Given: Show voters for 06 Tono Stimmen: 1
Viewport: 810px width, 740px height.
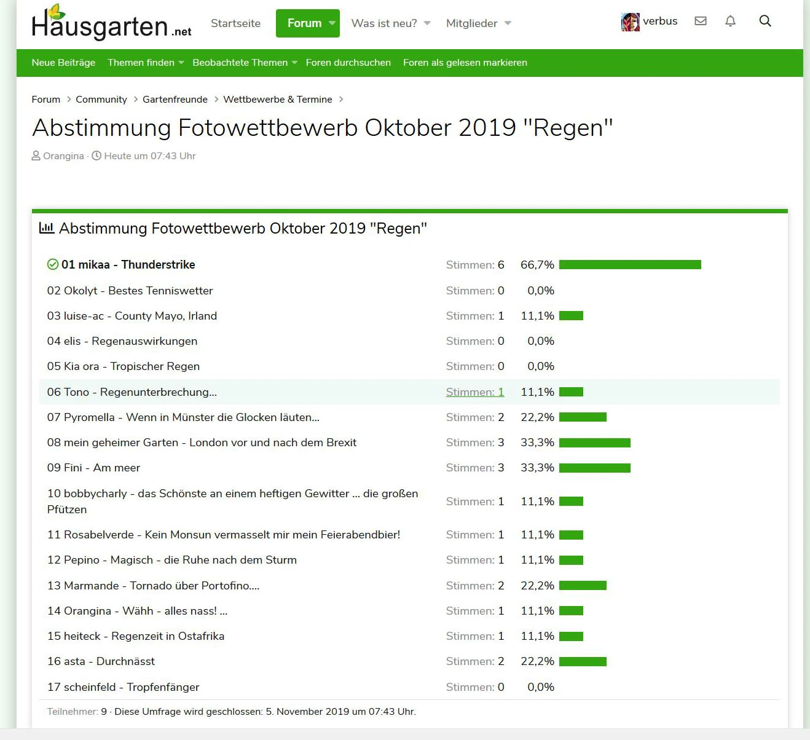Looking at the screenshot, I should (x=475, y=392).
